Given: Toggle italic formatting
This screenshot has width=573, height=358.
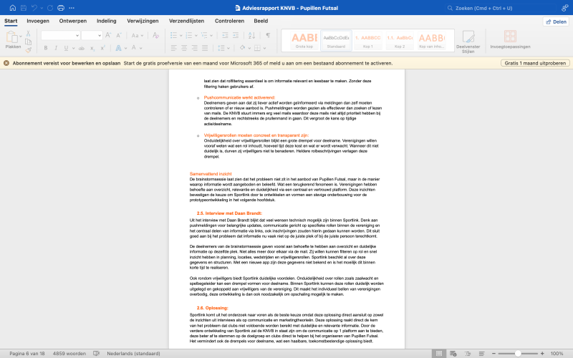Looking at the screenshot, I should click(56, 48).
